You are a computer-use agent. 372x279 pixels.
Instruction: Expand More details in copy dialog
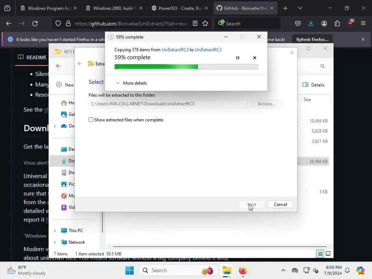pos(131,83)
